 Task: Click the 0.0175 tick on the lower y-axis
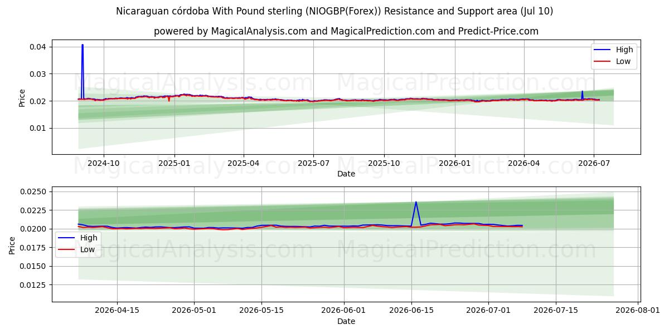[33, 248]
